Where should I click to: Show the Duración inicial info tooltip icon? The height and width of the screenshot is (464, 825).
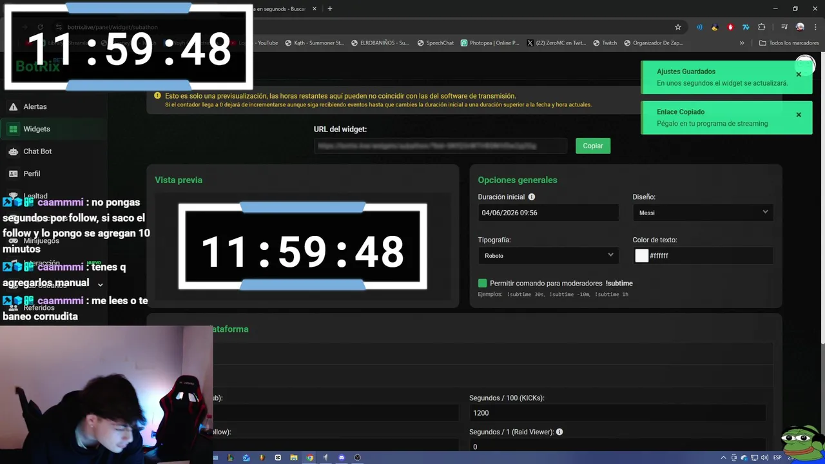point(532,197)
